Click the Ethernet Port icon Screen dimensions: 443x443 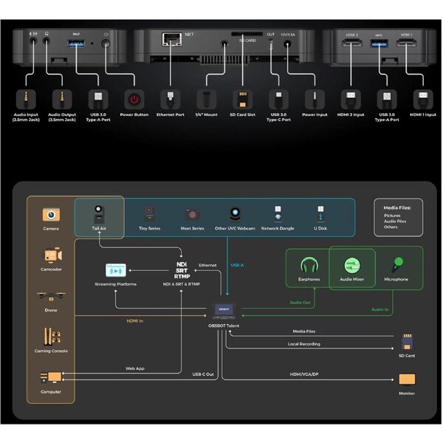click(x=171, y=100)
